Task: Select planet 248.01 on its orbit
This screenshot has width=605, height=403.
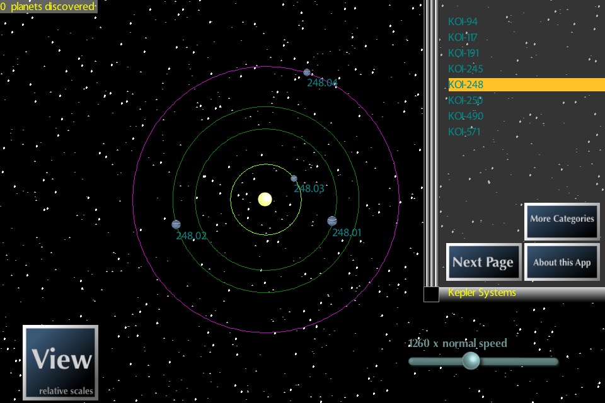Action: point(332,220)
